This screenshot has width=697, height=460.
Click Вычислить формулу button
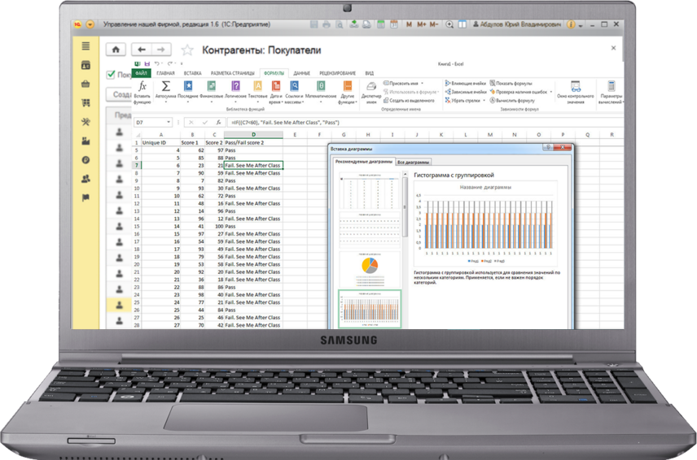[512, 101]
